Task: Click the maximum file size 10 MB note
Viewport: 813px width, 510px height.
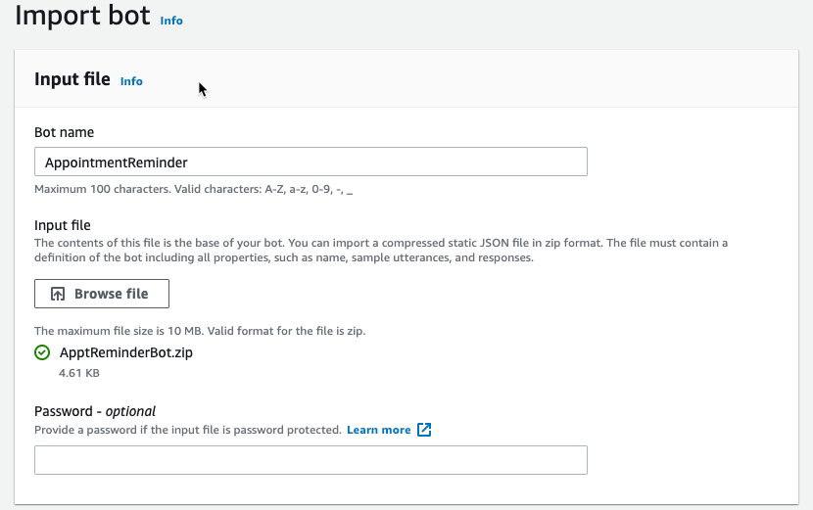Action: [200, 331]
